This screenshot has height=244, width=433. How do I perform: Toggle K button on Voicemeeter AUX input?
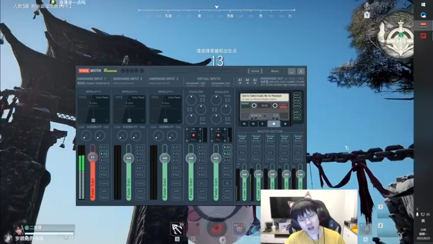227,183
